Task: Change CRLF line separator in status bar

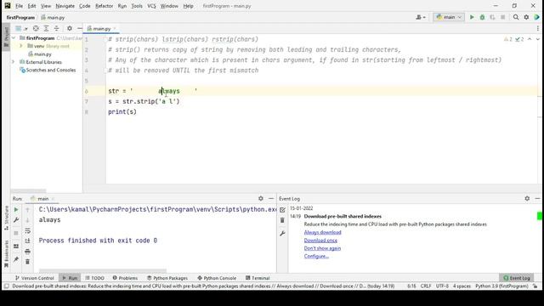Action: 426,286
